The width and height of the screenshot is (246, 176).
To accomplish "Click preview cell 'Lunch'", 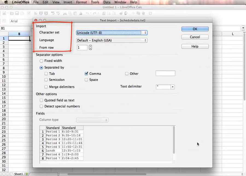I will click(54, 151).
